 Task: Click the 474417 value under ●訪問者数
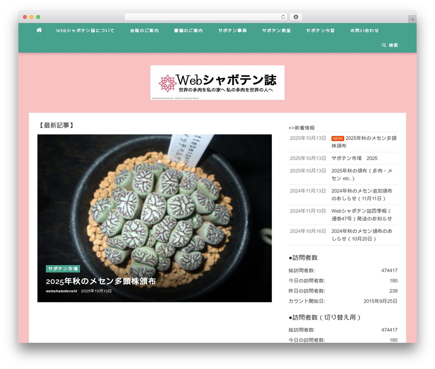(x=389, y=271)
